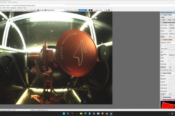Image resolution: width=175 pixels, height=116 pixels.
Task: Start Live Stack from the toolbar
Action: (x=41, y=10)
